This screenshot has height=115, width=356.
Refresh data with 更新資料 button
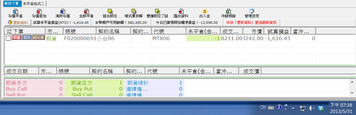17,23
